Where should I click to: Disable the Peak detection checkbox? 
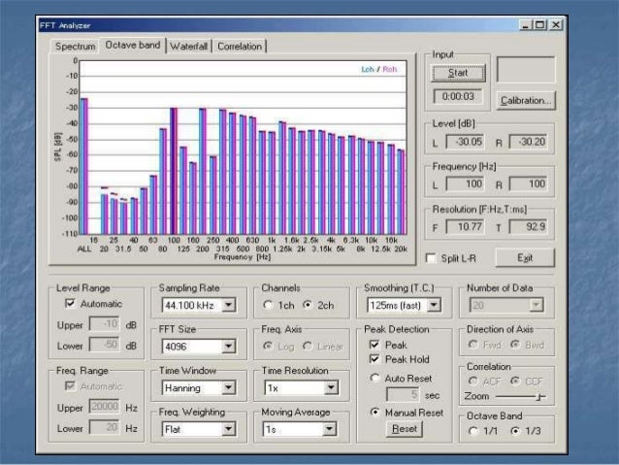pos(375,345)
